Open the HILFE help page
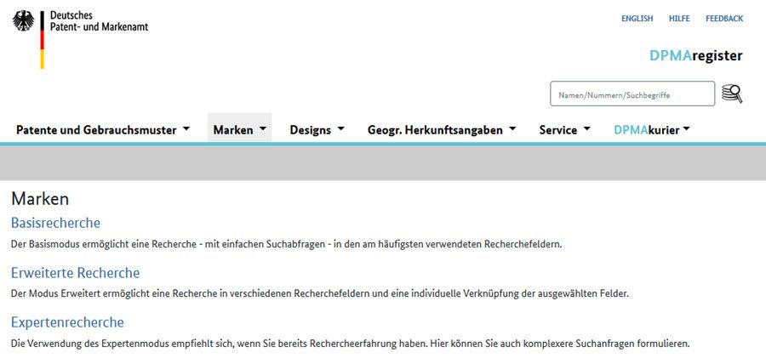The height and width of the screenshot is (358, 766). pos(679,19)
